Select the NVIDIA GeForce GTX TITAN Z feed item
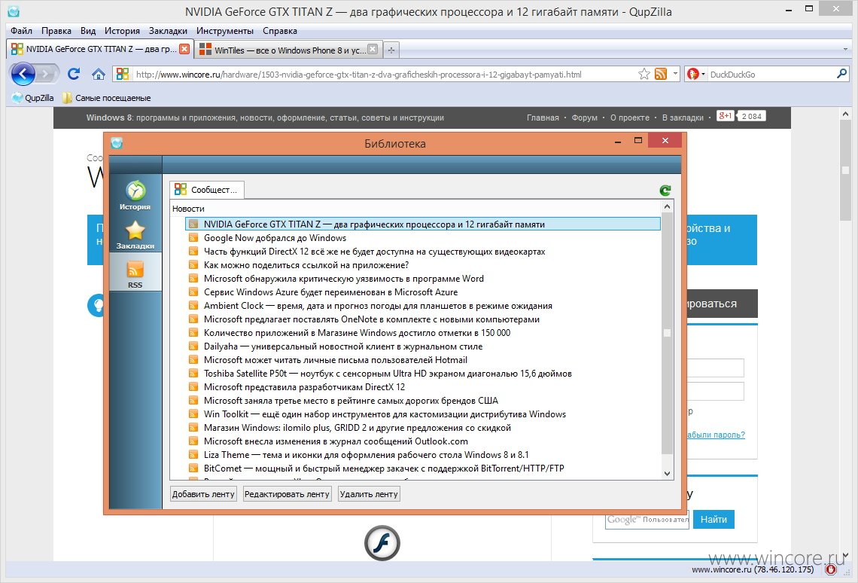Screen dimensions: 858x583 (423, 224)
